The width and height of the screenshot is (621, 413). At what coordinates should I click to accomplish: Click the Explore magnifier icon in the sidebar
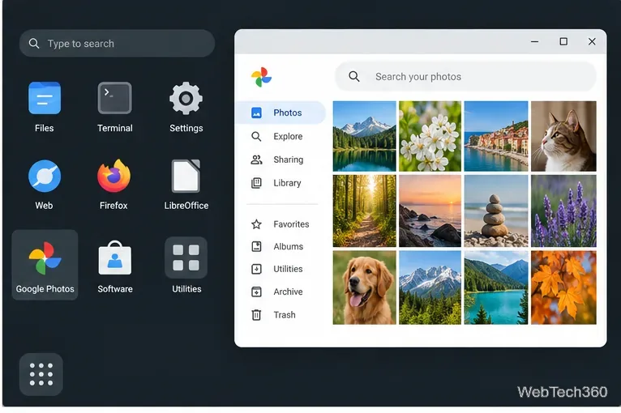tap(256, 137)
